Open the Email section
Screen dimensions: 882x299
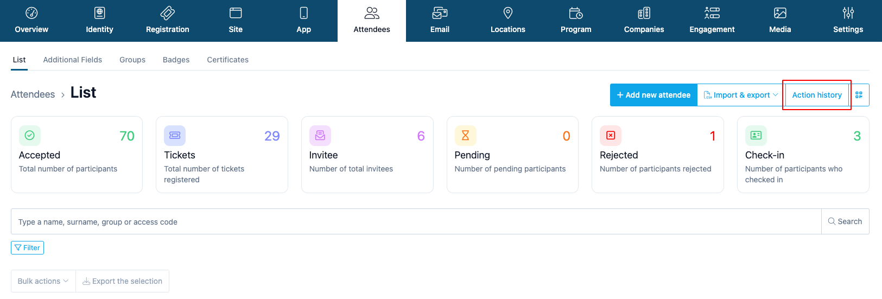point(440,21)
